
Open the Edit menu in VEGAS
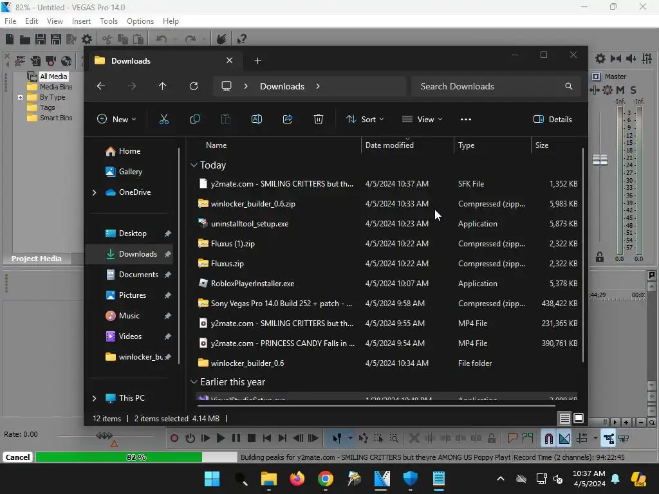[31, 21]
